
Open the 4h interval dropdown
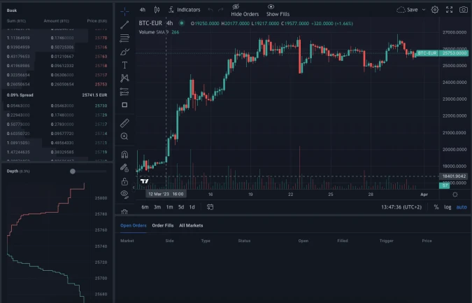pyautogui.click(x=143, y=10)
